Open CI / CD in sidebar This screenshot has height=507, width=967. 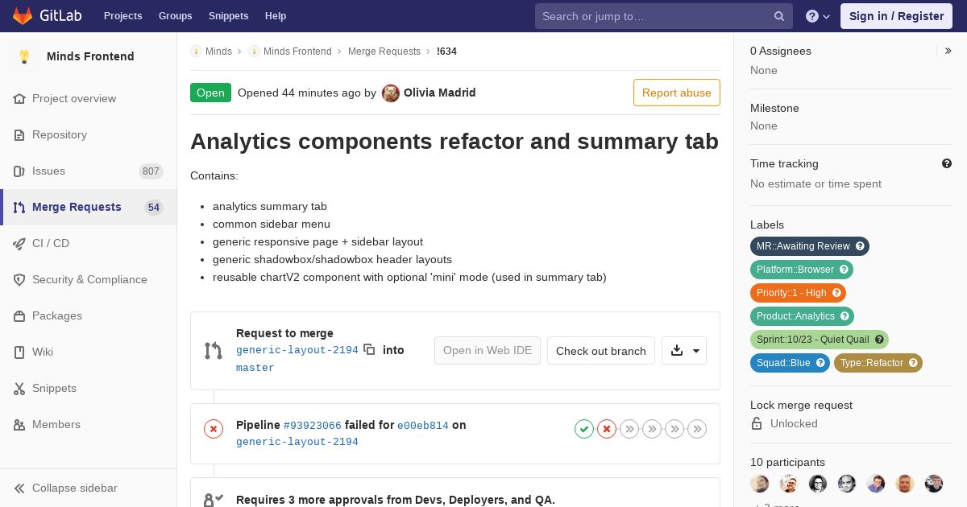click(x=89, y=243)
